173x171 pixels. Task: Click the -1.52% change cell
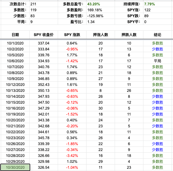[72, 114]
